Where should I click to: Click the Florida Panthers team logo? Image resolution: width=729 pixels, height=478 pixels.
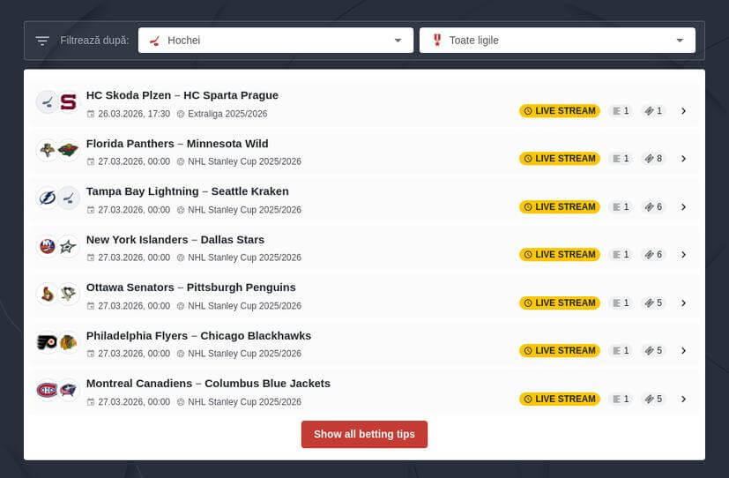tap(47, 151)
